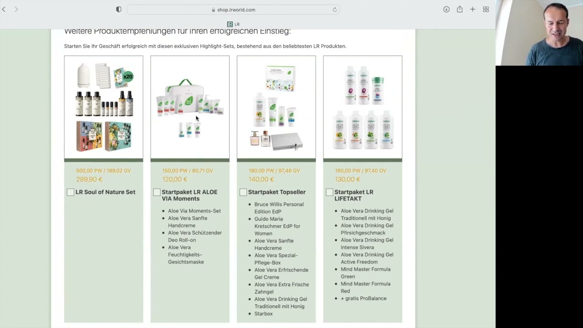The image size is (583, 328).
Task: Tick the Startpaket LR ALOE VIA Moments checkbox
Action: (157, 192)
